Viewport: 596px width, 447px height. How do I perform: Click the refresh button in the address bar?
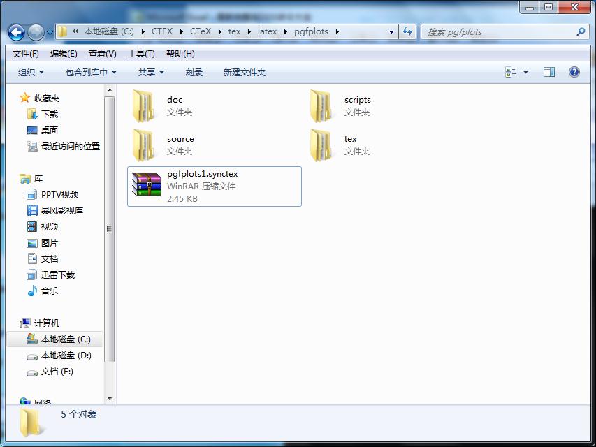(x=407, y=31)
